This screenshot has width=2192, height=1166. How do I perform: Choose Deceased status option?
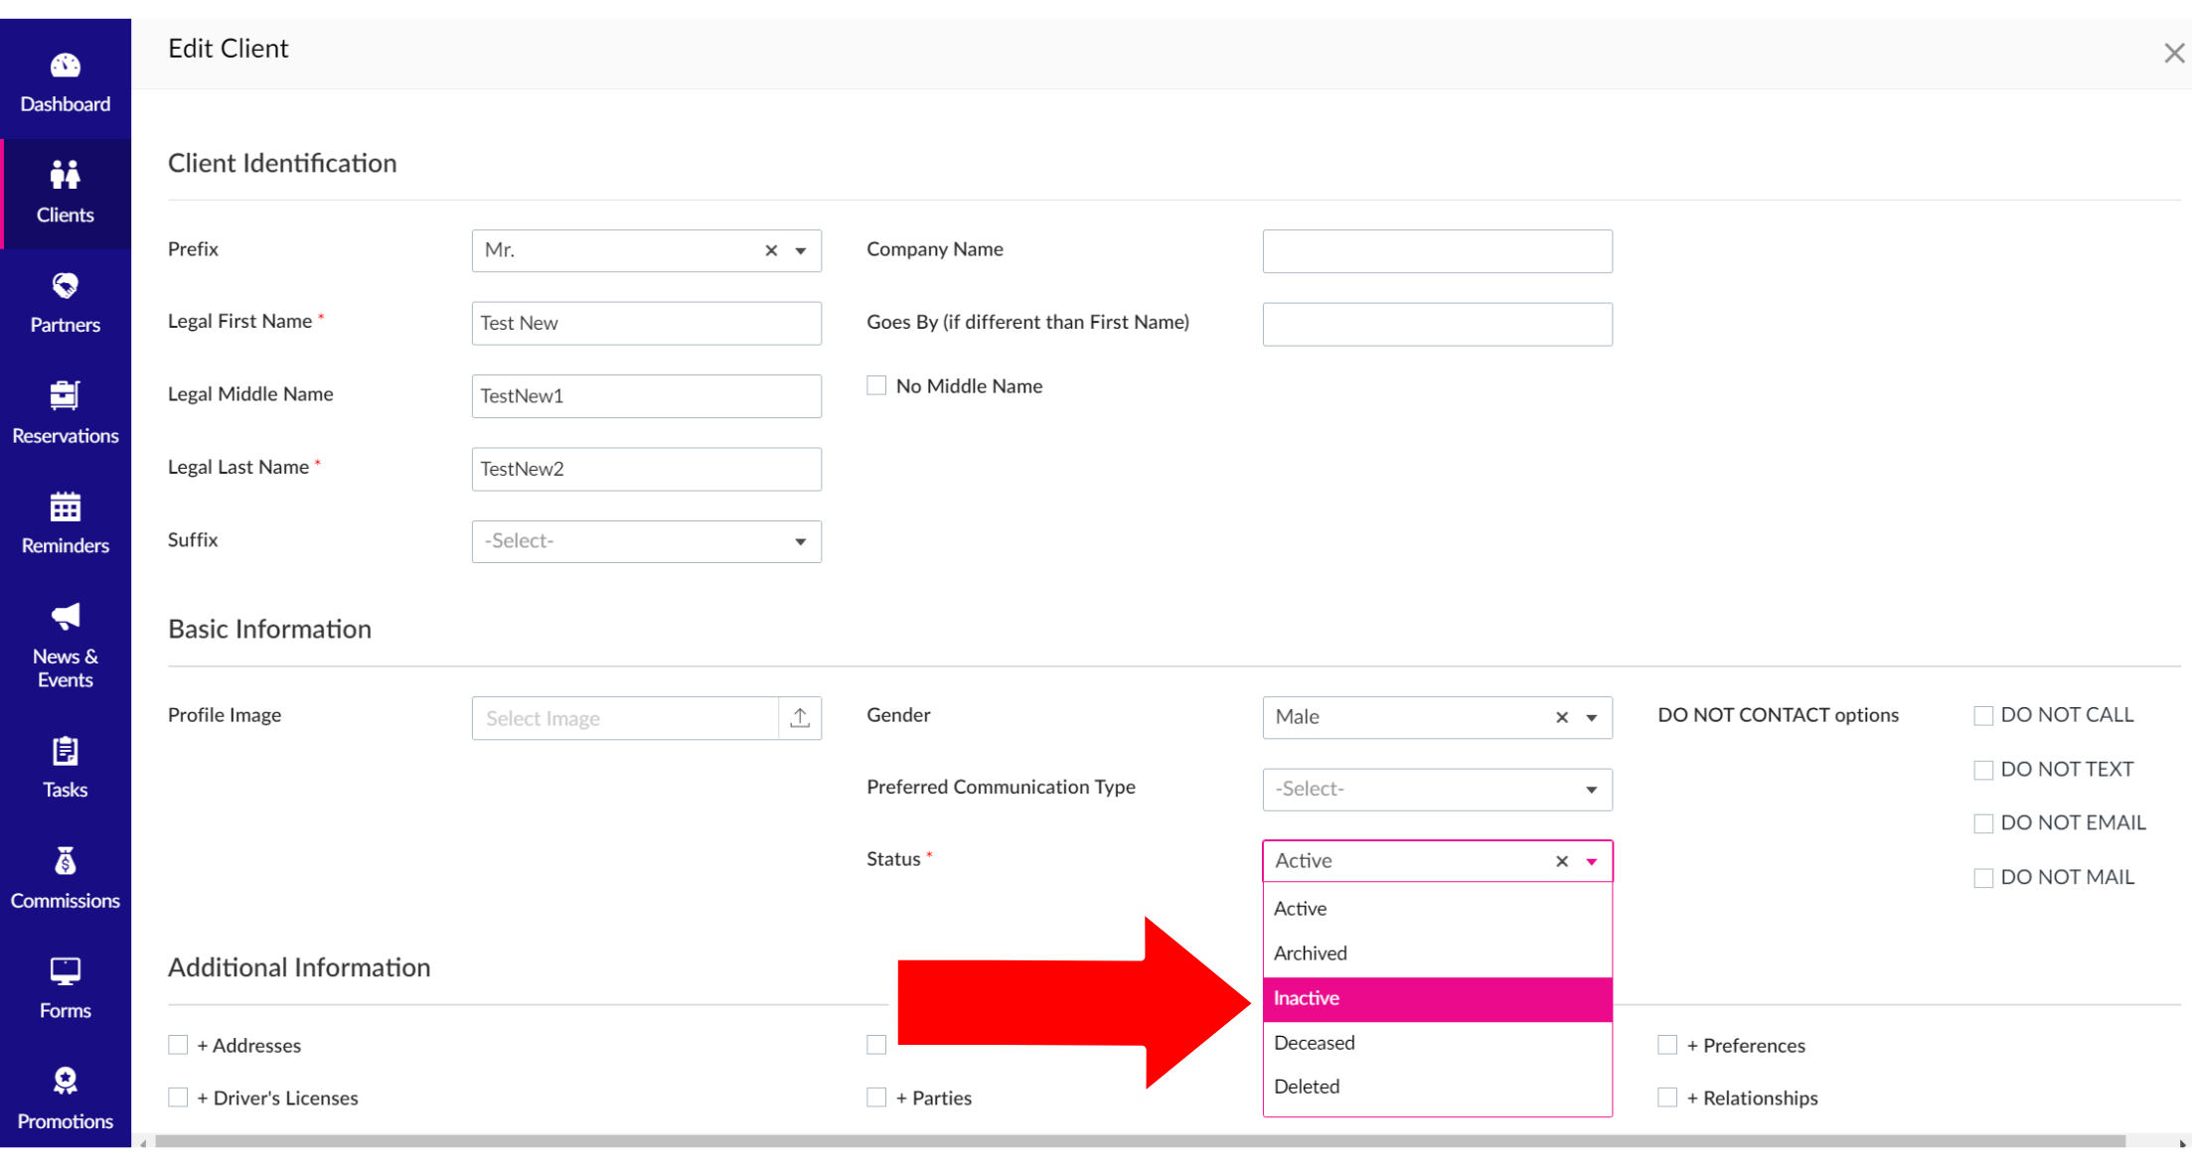point(1436,1043)
